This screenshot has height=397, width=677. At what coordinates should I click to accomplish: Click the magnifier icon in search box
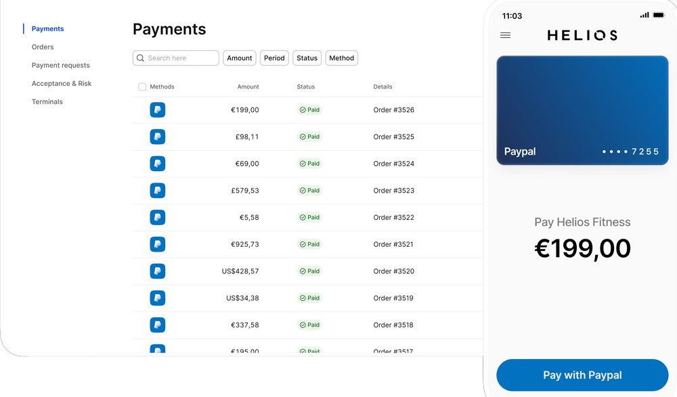click(141, 58)
